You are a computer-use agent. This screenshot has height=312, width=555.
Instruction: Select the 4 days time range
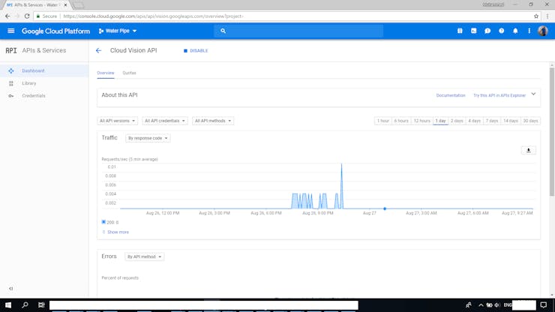click(474, 121)
